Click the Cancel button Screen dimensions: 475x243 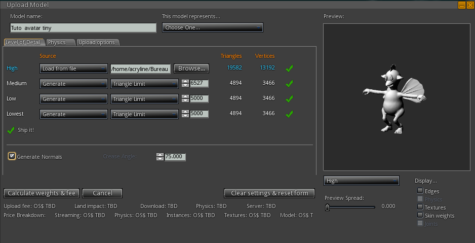(x=102, y=193)
